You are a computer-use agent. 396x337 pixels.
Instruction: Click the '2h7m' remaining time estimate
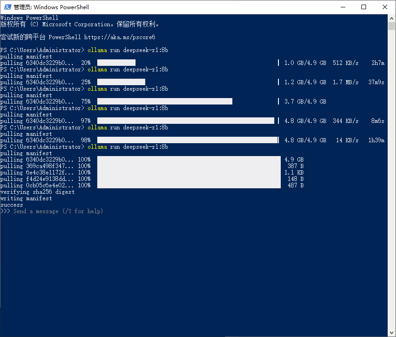(378, 63)
